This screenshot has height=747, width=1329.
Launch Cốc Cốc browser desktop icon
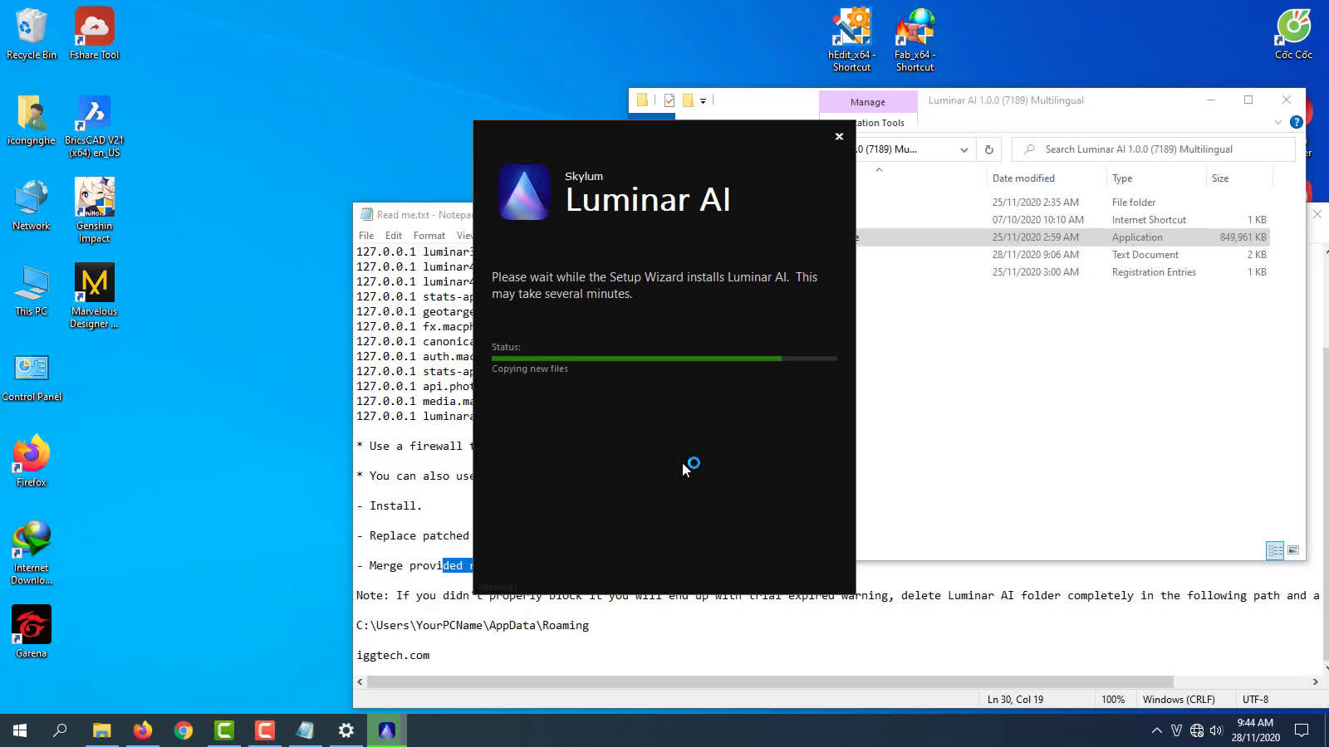point(1293,34)
